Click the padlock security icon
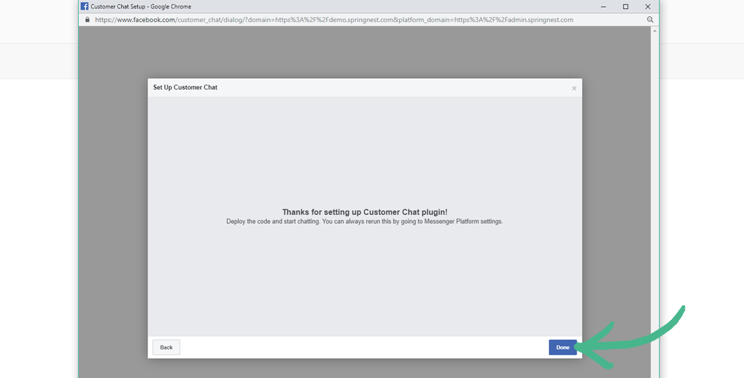The height and width of the screenshot is (378, 744). (87, 20)
